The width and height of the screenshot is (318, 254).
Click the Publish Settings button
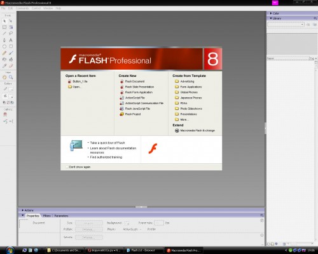89,229
